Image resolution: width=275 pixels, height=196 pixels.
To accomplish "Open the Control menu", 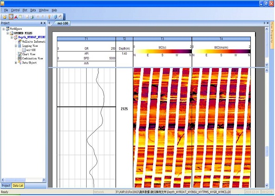I will [x=15, y=10].
